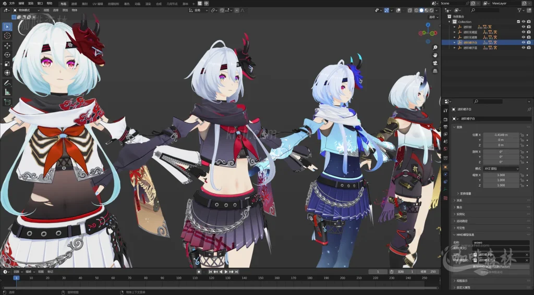Expand the 关系 panel
The height and width of the screenshot is (295, 534).
coord(459,201)
